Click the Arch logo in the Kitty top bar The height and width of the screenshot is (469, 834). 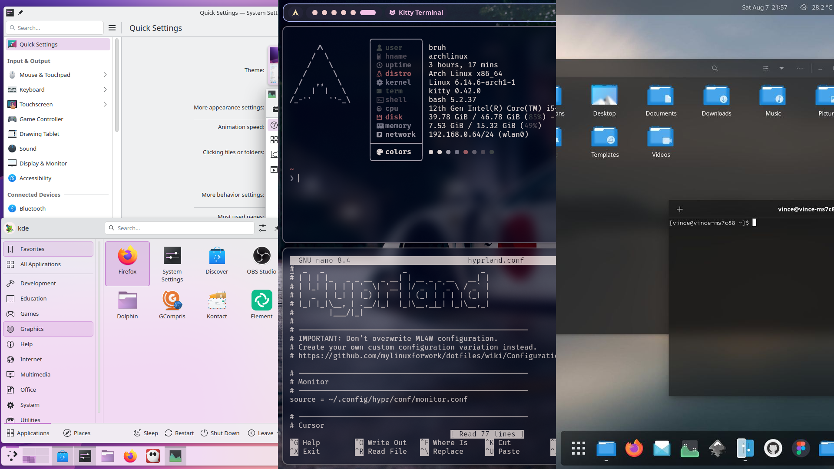(x=295, y=13)
